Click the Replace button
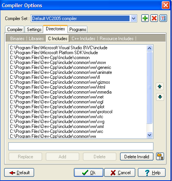The height and width of the screenshot is (181, 172). click(25, 157)
